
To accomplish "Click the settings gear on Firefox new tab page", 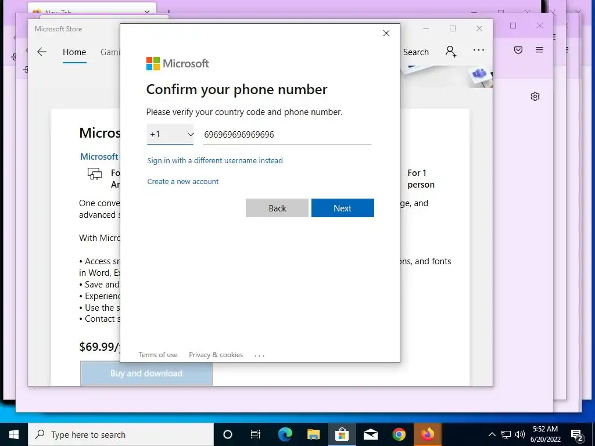I will [x=535, y=96].
